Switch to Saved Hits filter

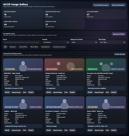click(x=23, y=47)
